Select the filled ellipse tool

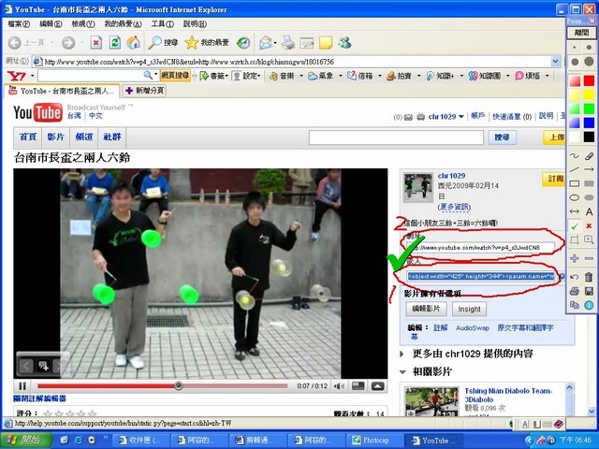coord(589,197)
